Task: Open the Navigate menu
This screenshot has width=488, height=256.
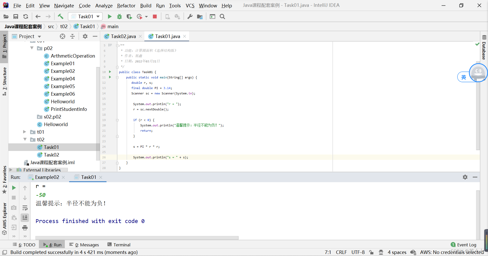Action: click(64, 6)
